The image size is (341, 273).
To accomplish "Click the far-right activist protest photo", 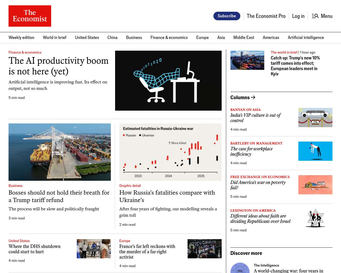I will point(205,249).
